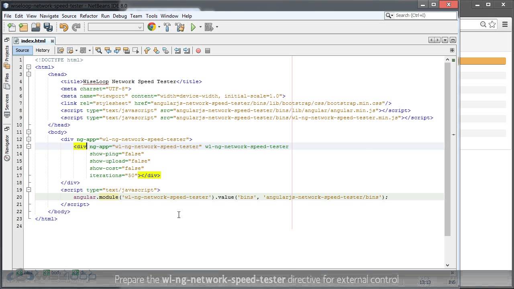Collapse the head fold on line 3
This screenshot has height=289, width=514.
click(x=29, y=74)
